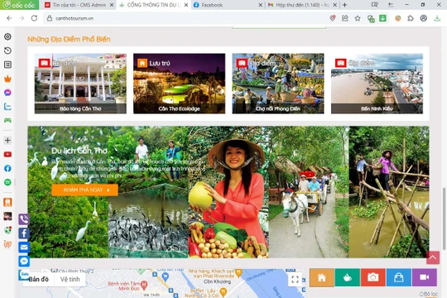
Task: Select the purple video camera map filter
Action: (425, 277)
